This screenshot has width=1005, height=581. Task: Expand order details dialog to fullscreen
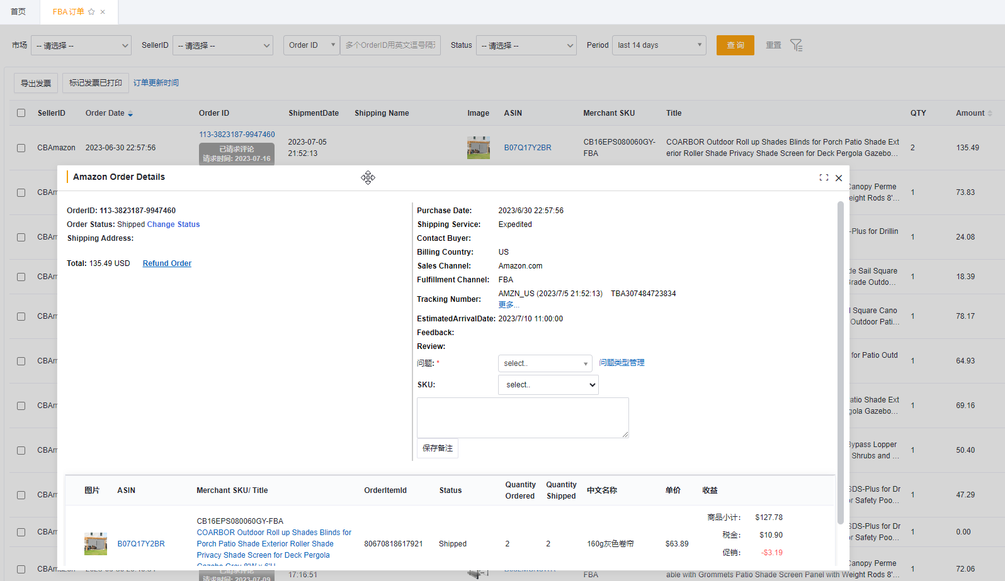[x=823, y=178]
